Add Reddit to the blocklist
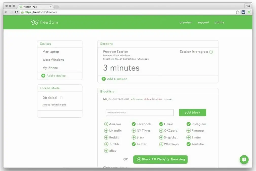This screenshot has height=171, width=256. pos(106,137)
